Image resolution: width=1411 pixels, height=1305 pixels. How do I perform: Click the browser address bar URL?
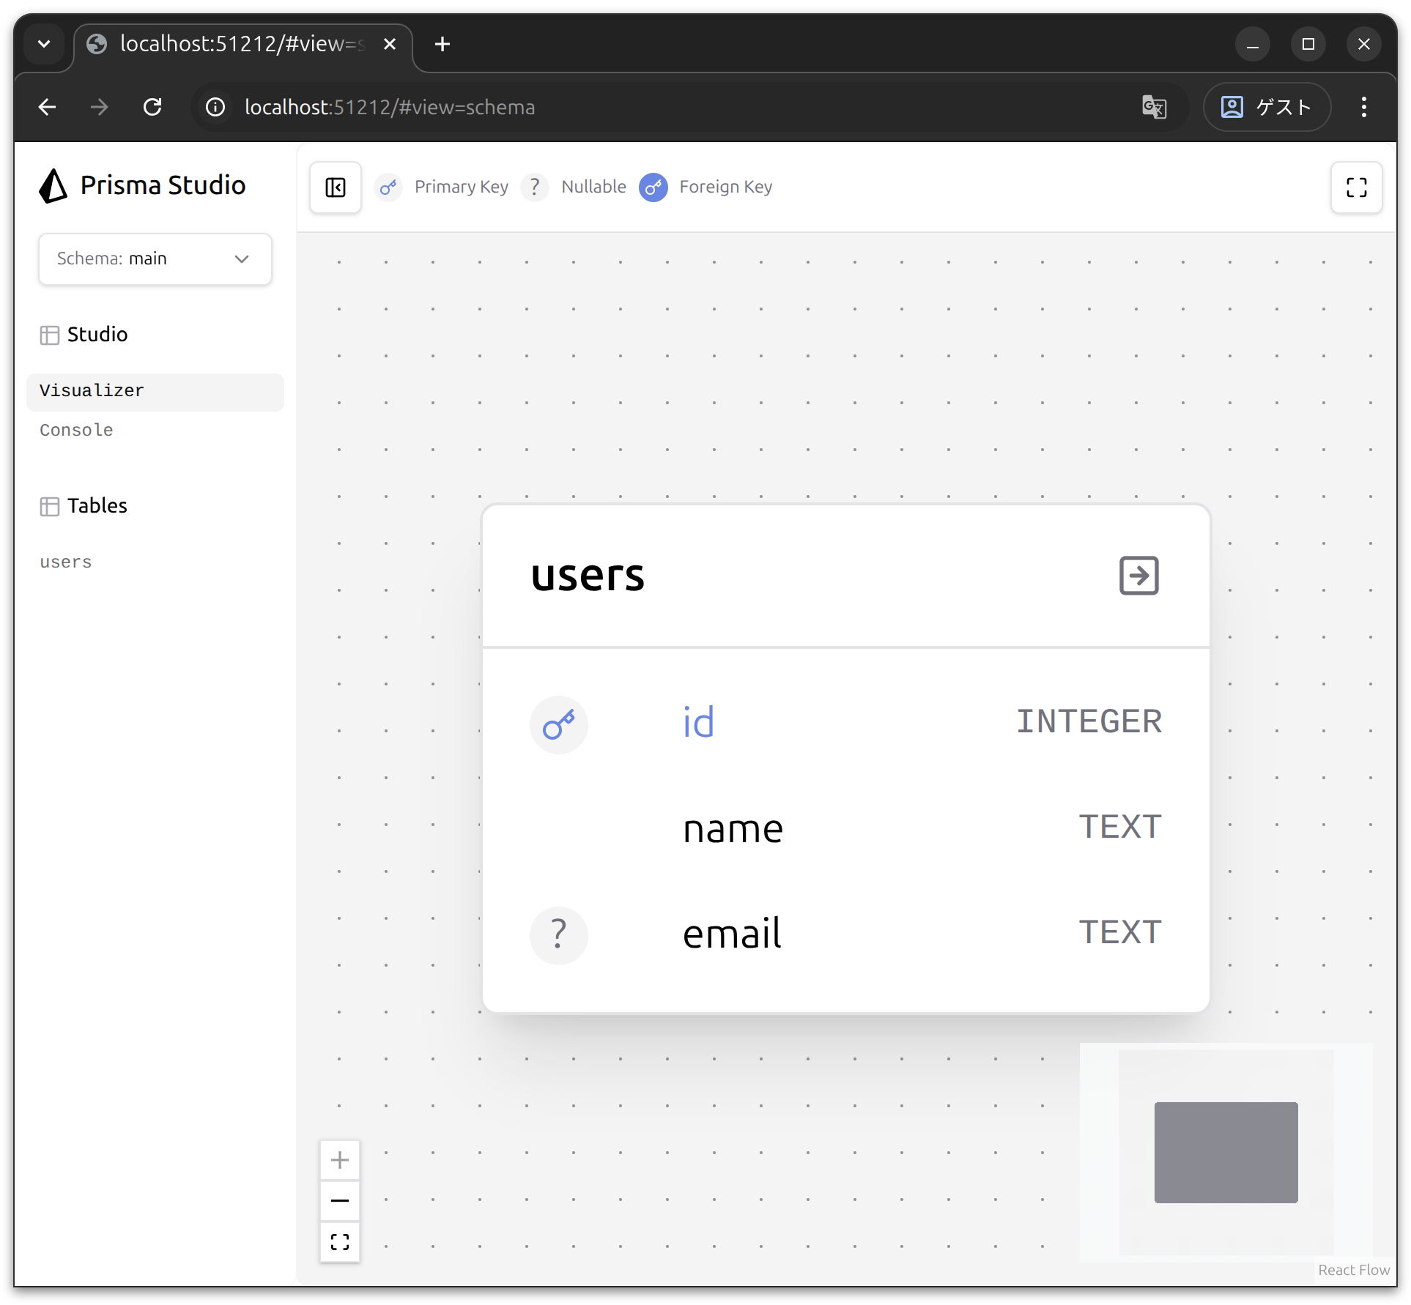point(390,108)
